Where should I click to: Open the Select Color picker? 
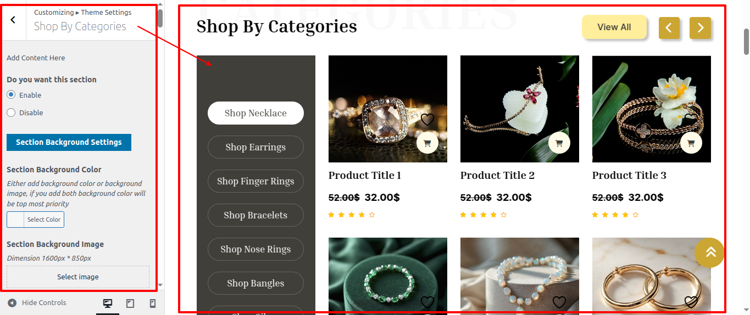point(35,220)
